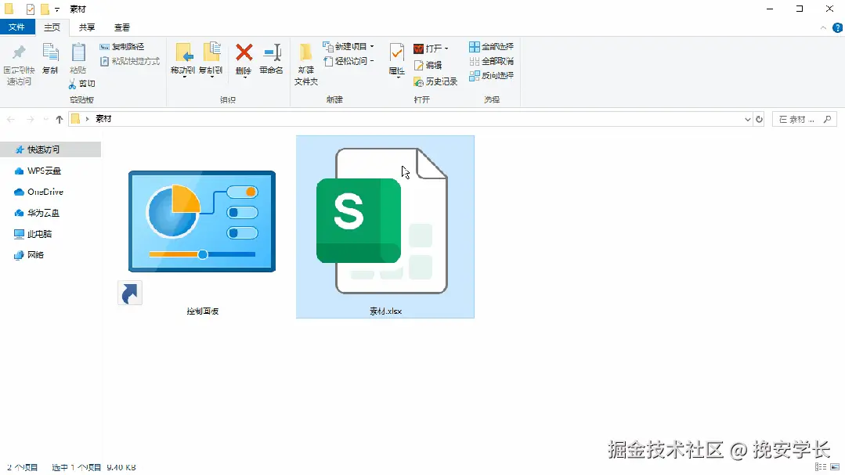Viewport: 845px width, 475px height.
Task: Select the 控制面板 shortcut thumbnail
Action: point(202,221)
